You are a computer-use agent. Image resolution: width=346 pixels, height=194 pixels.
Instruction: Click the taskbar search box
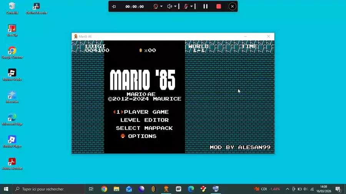[48, 189]
